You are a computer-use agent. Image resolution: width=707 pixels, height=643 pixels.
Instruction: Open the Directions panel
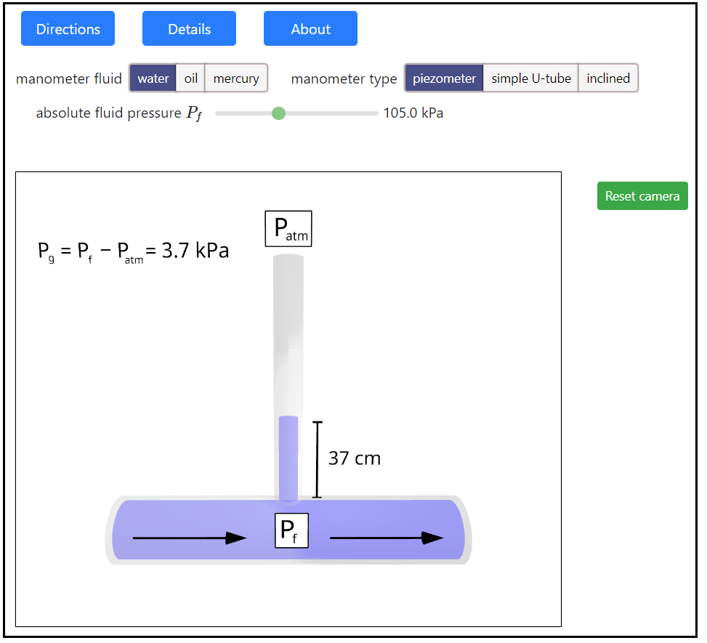68,29
